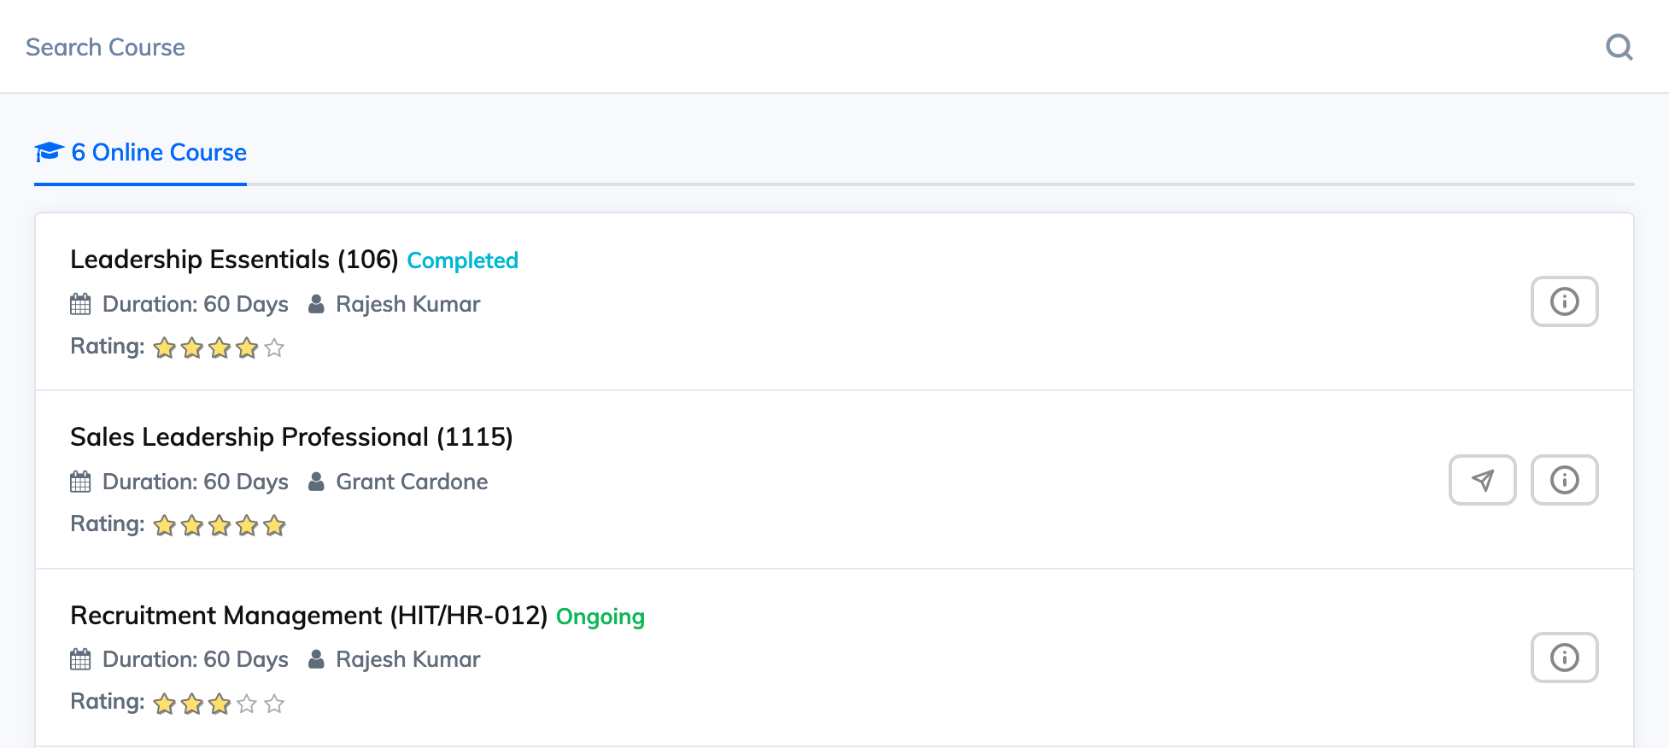Open the Leadership Essentials (106) course title
The width and height of the screenshot is (1669, 748).
(x=234, y=259)
